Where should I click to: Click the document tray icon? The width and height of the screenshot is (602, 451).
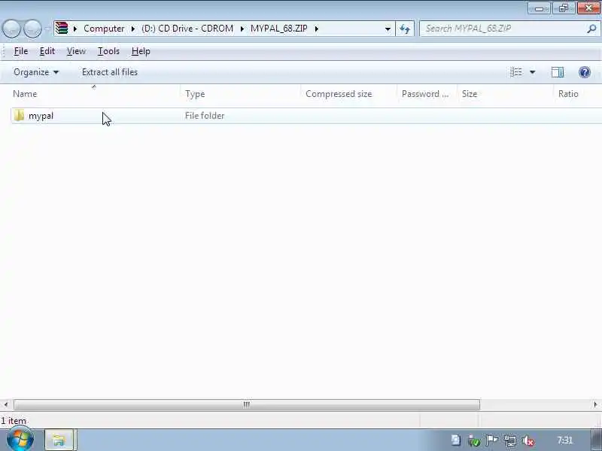456,440
